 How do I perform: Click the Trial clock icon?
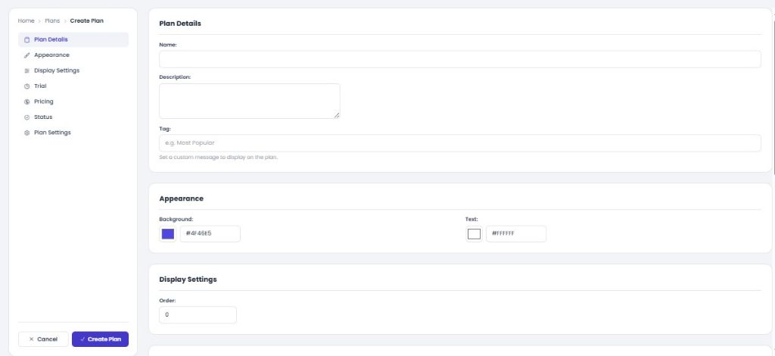point(27,86)
